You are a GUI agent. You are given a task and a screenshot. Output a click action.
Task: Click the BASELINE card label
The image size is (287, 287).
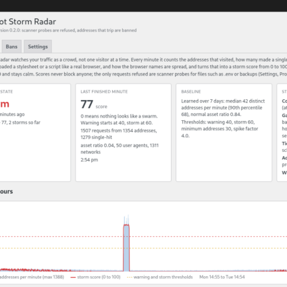(191, 92)
